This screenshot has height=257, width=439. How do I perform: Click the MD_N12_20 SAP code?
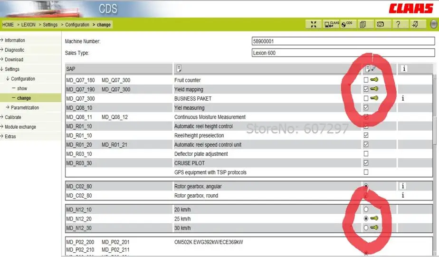[x=79, y=219]
